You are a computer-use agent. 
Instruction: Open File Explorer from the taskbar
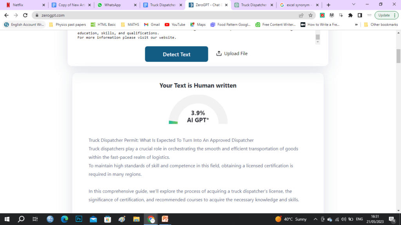coord(136,219)
